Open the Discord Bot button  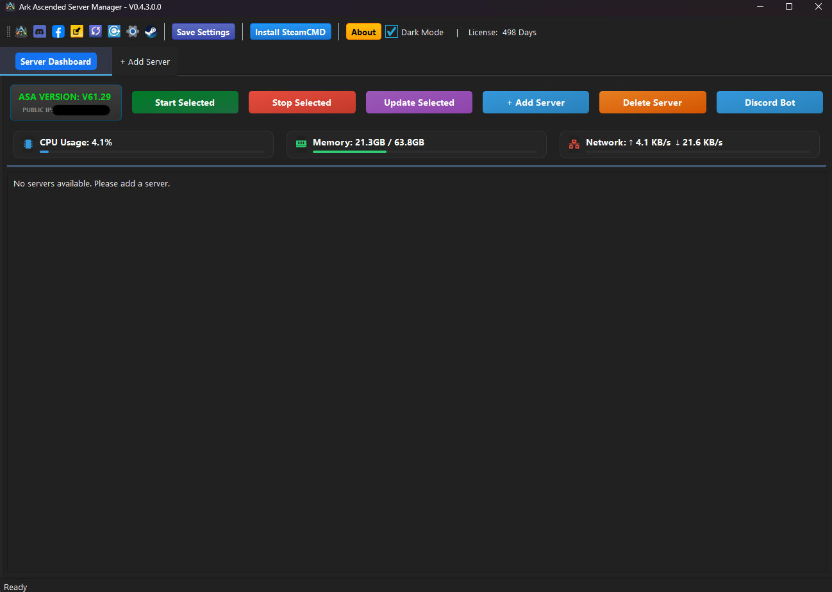[770, 103]
